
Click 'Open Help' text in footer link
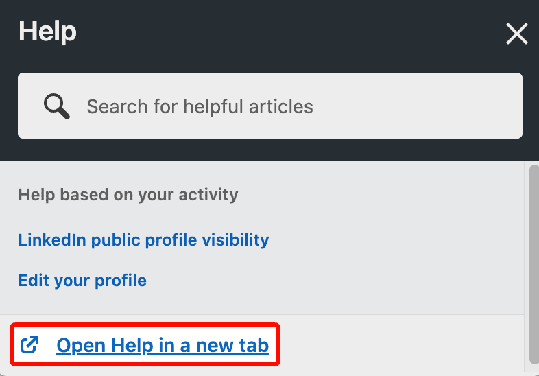click(106, 345)
